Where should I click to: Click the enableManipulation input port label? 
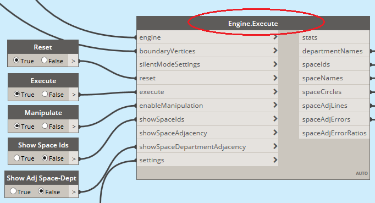click(x=171, y=106)
